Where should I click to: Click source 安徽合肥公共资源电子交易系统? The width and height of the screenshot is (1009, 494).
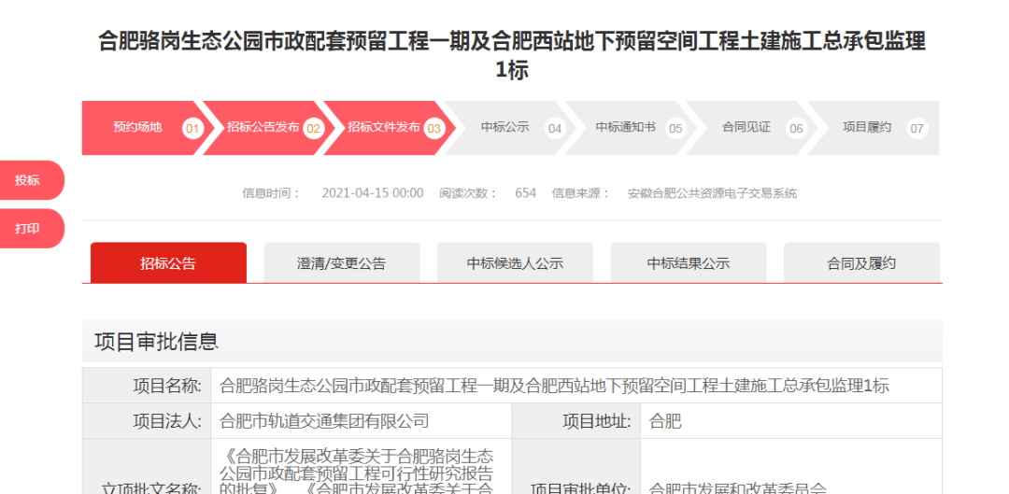712,193
